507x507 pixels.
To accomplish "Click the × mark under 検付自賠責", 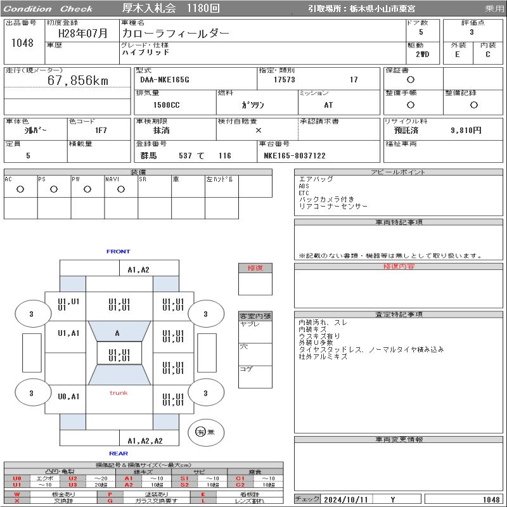I will point(259,131).
